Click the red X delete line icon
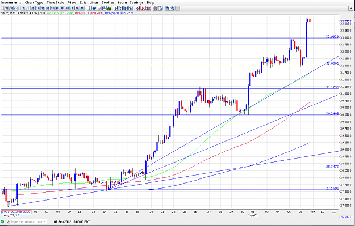355x226 pixels. pyautogui.click(x=143, y=8)
